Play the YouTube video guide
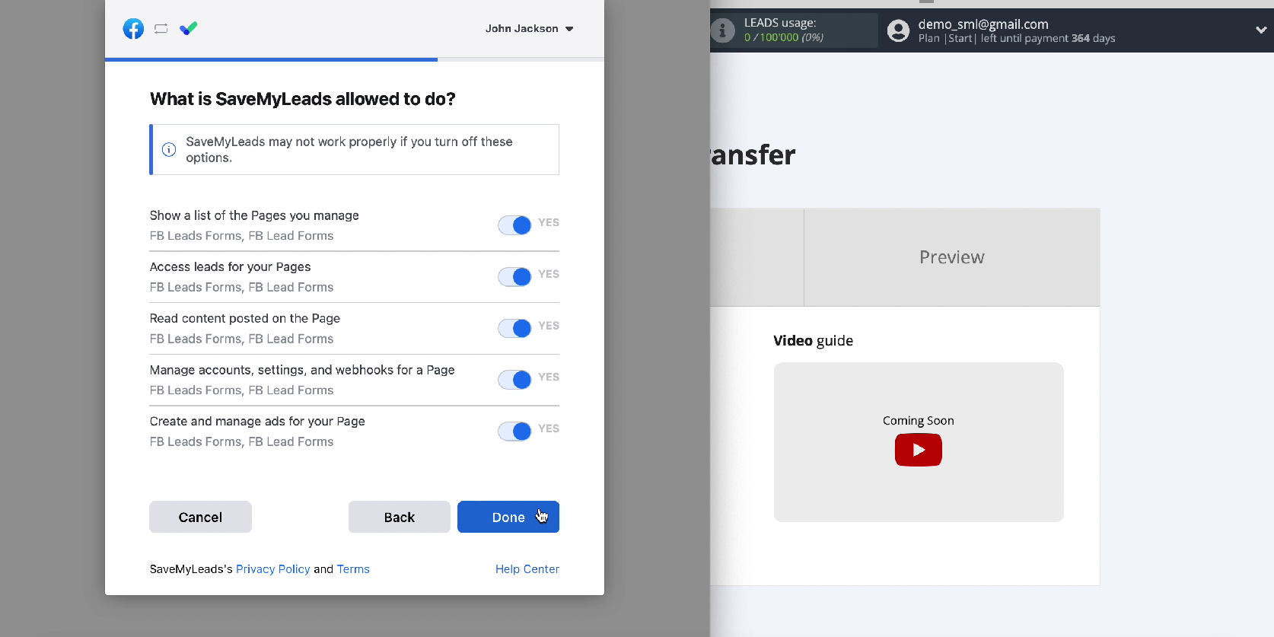Viewport: 1274px width, 637px height. 918,450
